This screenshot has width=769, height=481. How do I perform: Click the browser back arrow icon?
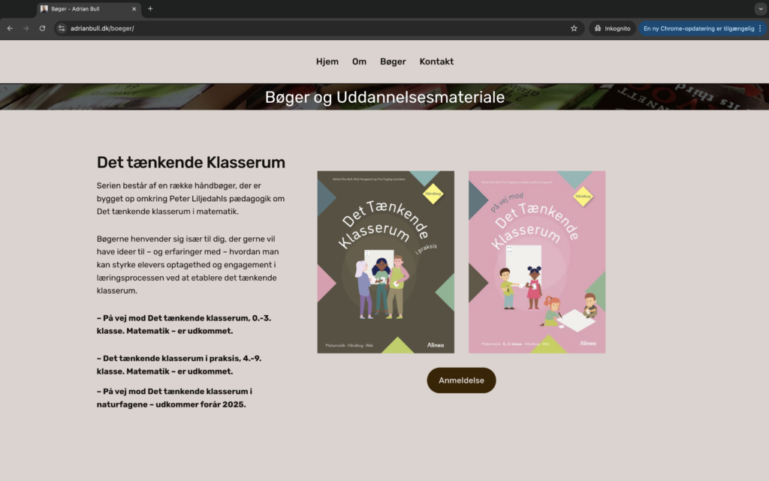(10, 29)
